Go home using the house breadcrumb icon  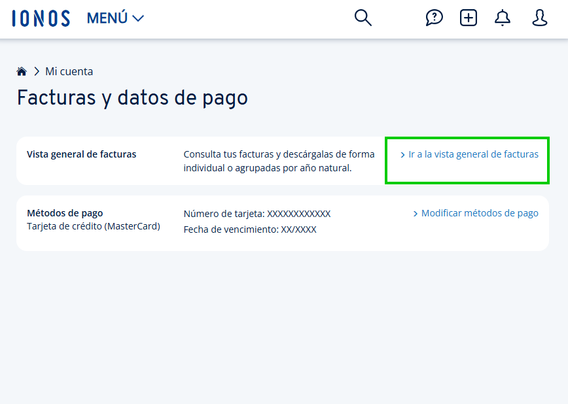[22, 71]
